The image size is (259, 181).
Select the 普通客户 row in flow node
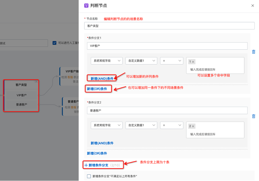point(21,104)
